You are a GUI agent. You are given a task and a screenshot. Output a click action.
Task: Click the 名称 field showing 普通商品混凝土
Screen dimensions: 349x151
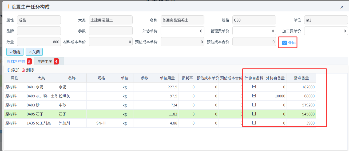click(x=183, y=20)
